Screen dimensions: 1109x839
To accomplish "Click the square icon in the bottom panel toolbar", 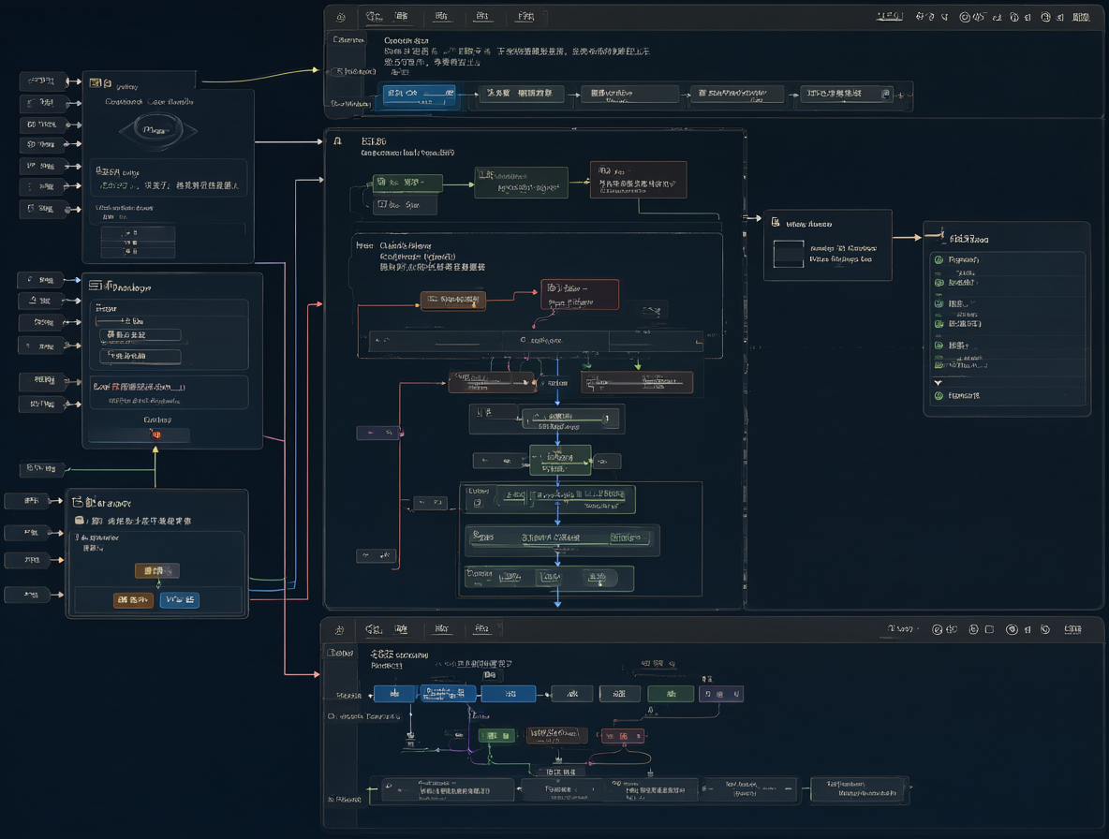I will tap(989, 629).
